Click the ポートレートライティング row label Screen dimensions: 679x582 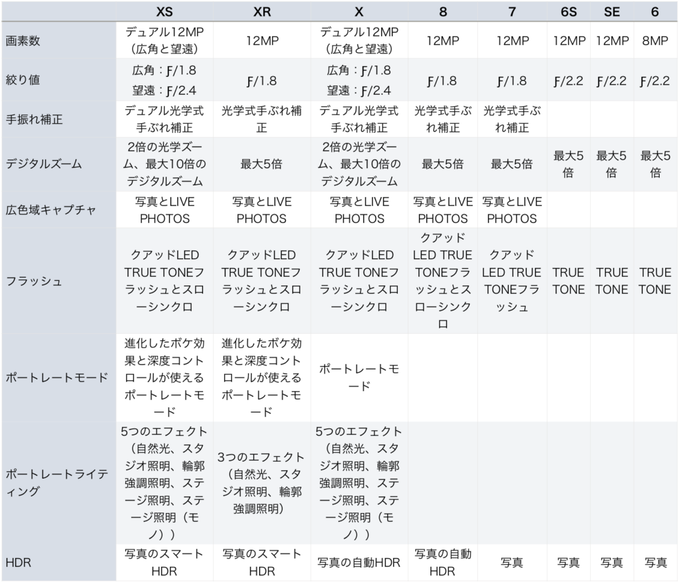click(x=59, y=483)
